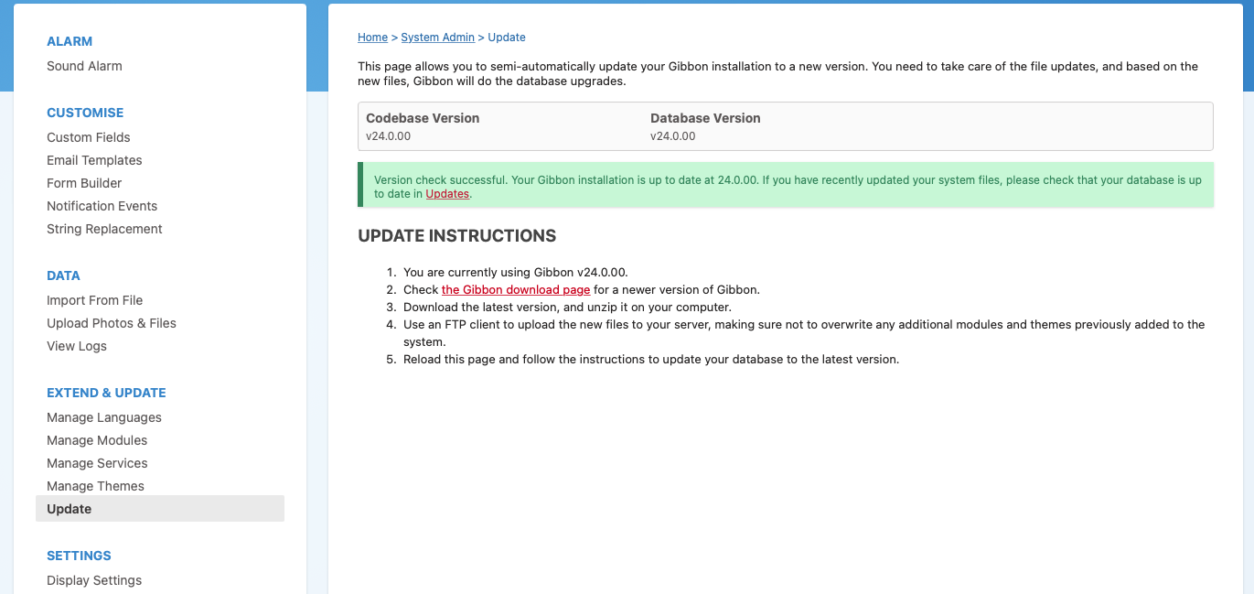Click step 'You are currently using Gibbon v24.0.00'
Screen dimensions: 1254x594
click(x=516, y=272)
